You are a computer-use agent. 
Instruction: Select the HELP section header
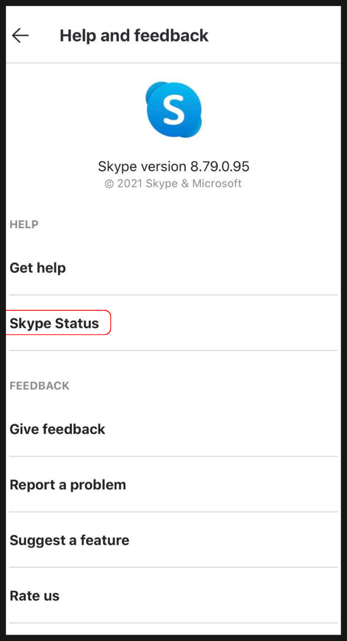click(23, 224)
